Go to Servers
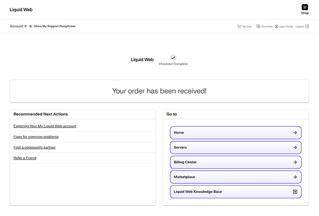Viewport: 319px width, 216px height. click(x=236, y=148)
